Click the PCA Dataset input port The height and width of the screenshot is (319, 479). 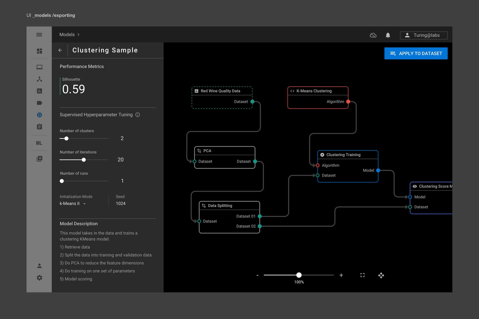point(194,161)
